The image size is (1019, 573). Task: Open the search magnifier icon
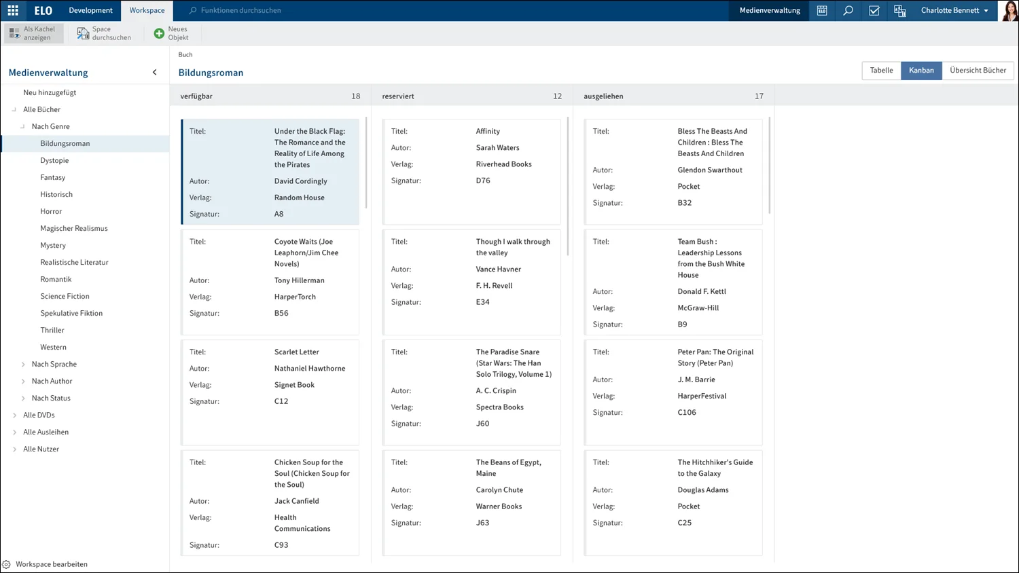point(848,10)
